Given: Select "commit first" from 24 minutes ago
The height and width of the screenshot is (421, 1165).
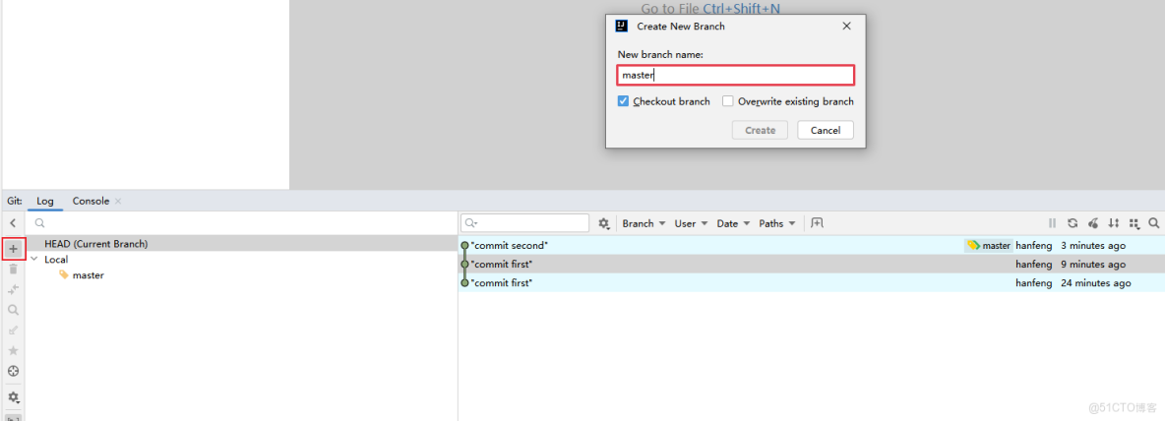Looking at the screenshot, I should 812,283.
